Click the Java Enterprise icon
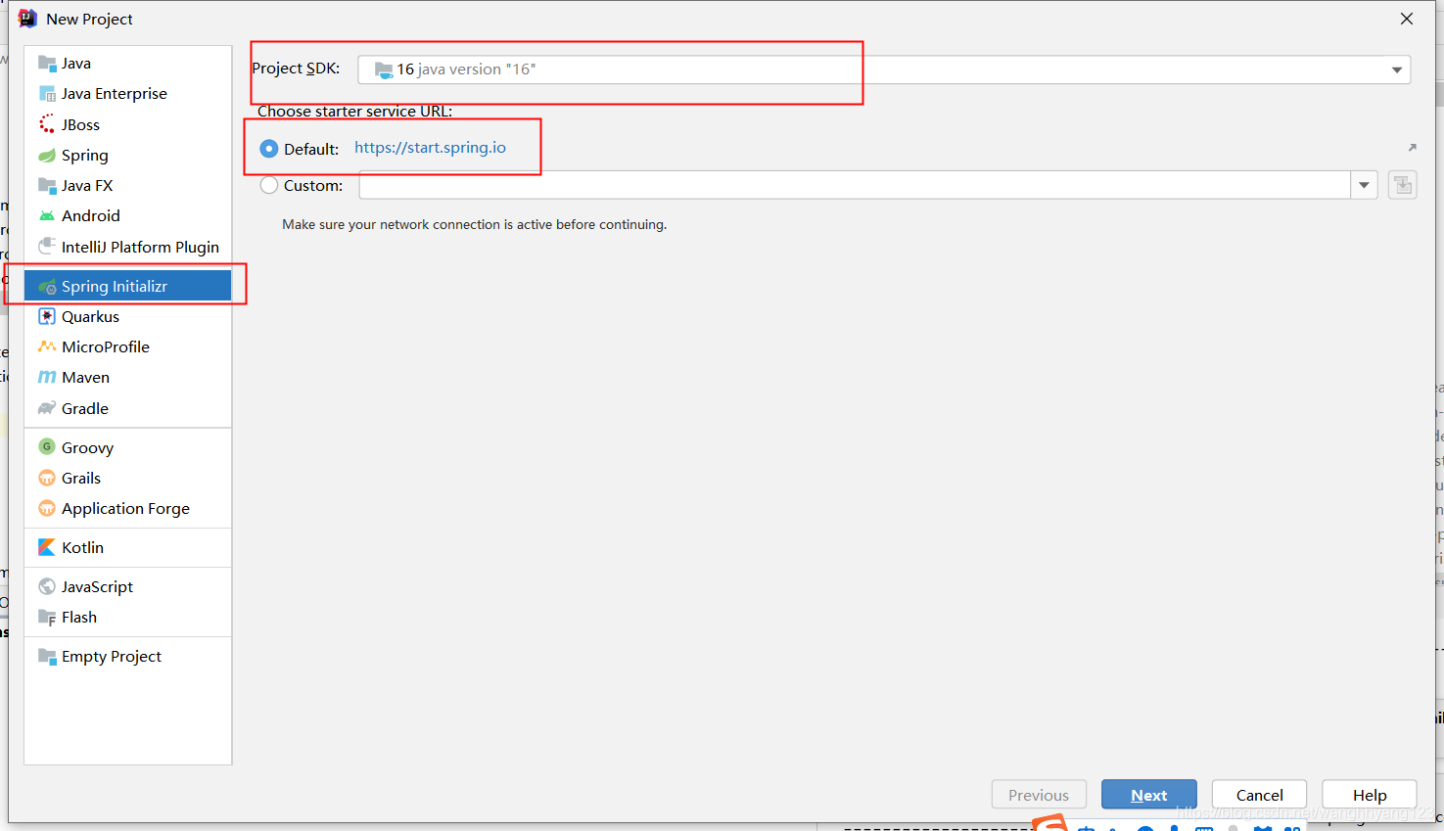The image size is (1444, 831). [x=47, y=94]
